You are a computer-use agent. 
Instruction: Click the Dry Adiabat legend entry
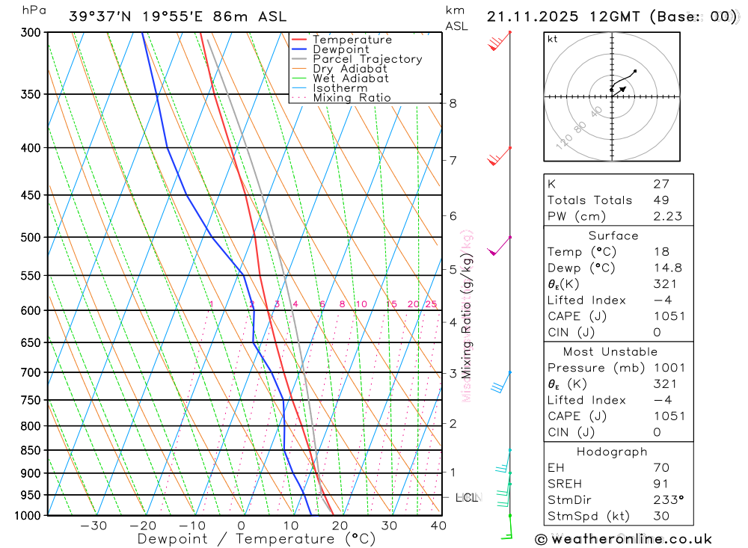click(339, 69)
